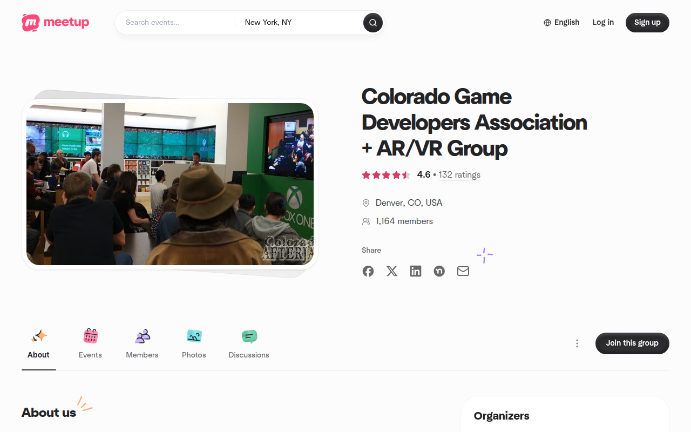
Task: Click the location pin icon
Action: coord(366,203)
